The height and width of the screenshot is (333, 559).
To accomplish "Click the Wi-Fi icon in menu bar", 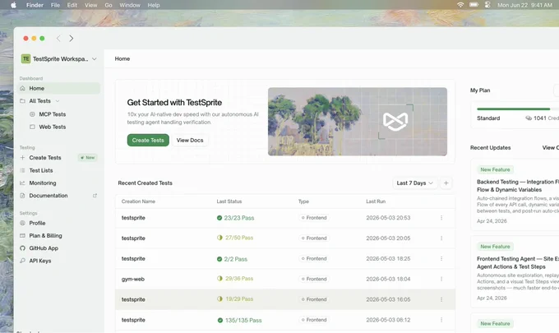I will (460, 5).
